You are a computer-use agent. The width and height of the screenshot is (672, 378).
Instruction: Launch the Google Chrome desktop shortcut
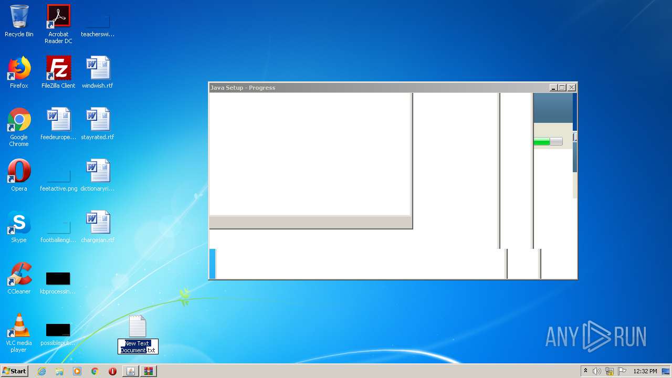[19, 127]
